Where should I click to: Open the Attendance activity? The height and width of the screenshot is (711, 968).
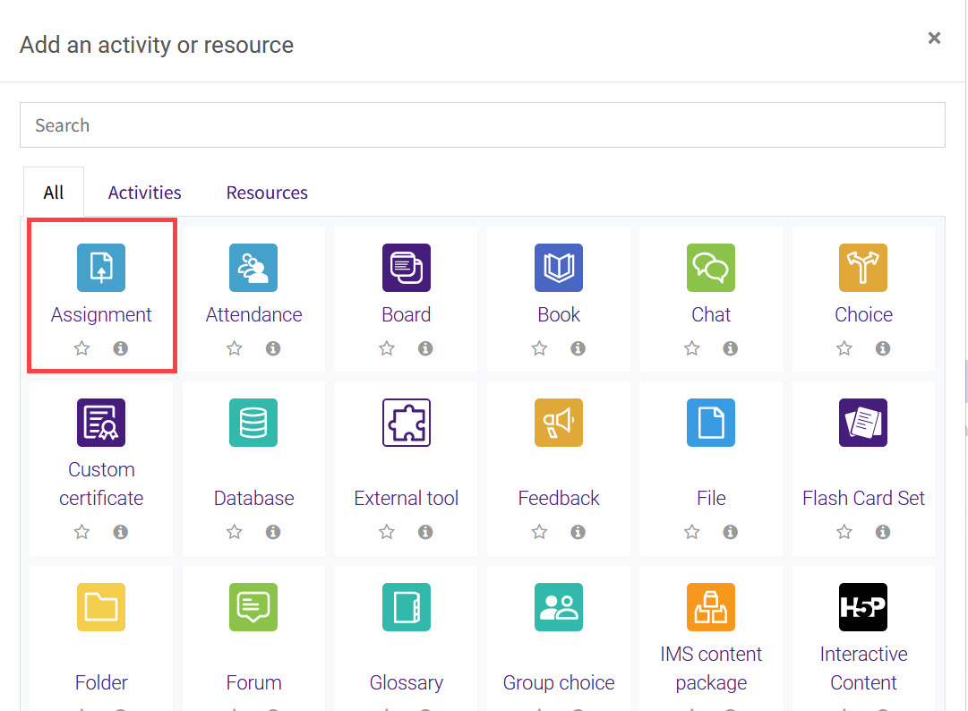pyautogui.click(x=253, y=268)
